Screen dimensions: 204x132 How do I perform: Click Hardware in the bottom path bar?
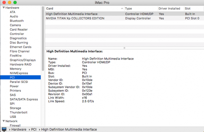coord(19,129)
